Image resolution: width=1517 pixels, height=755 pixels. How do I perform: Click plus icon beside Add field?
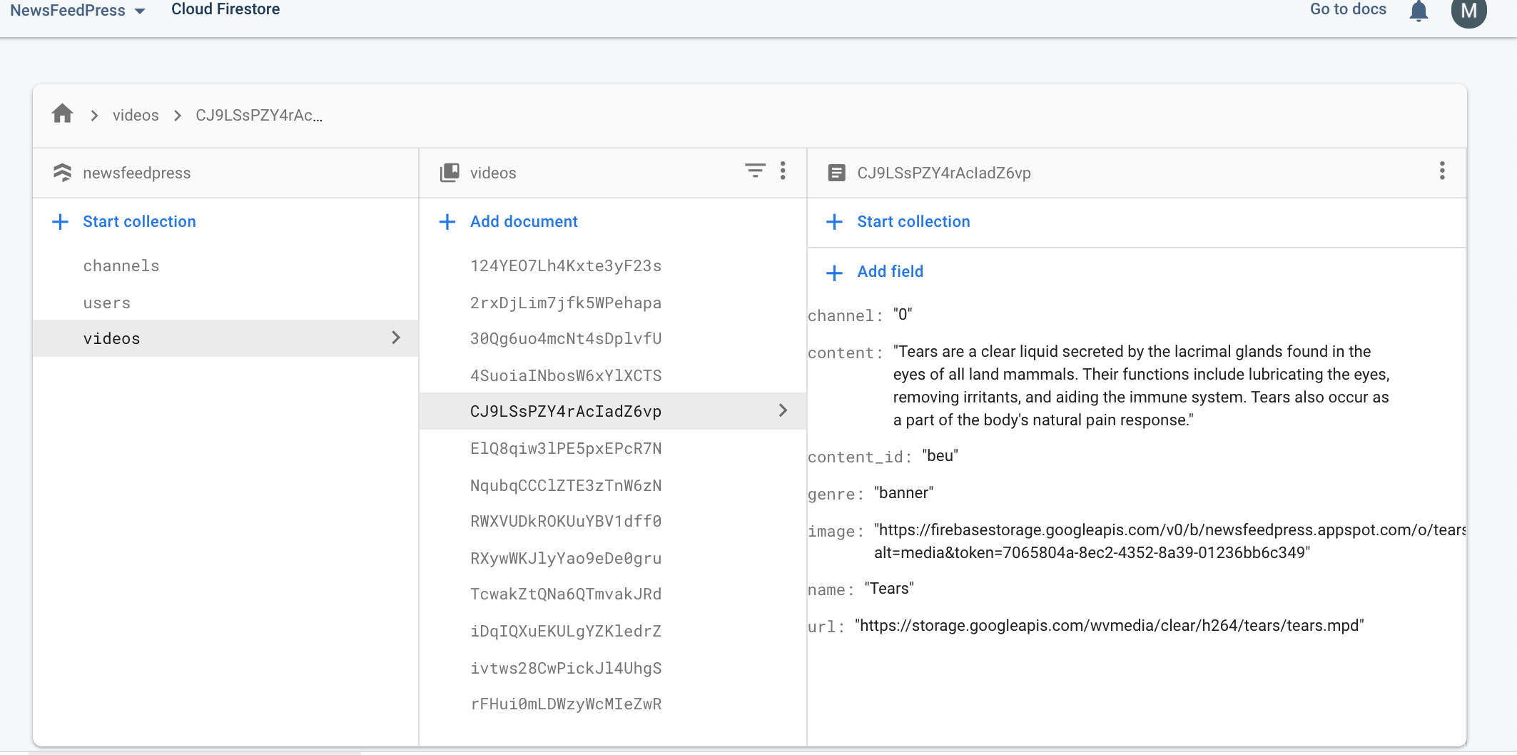(834, 273)
